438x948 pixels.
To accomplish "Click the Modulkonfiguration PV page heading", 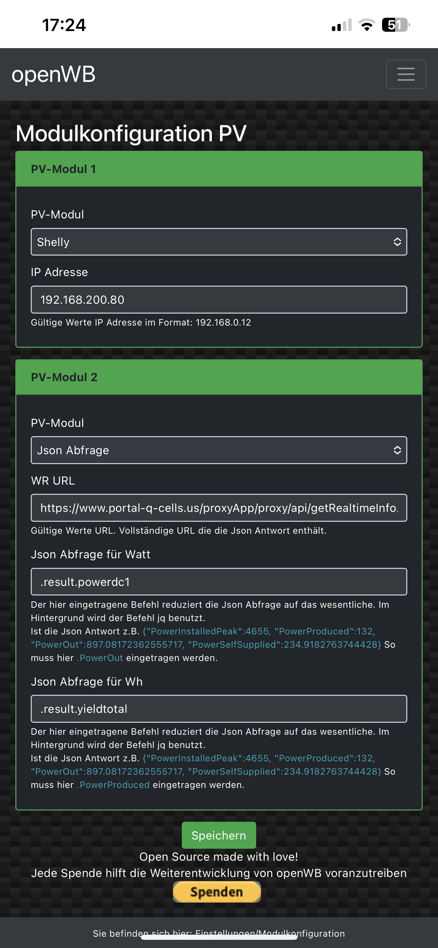I will (x=131, y=133).
